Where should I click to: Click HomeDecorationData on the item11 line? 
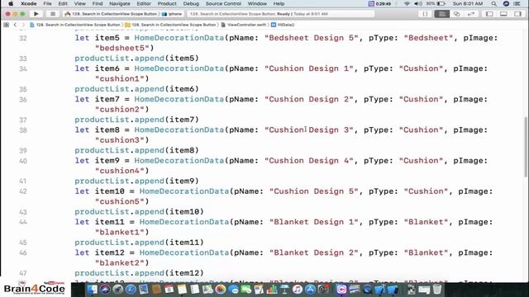[184, 222]
